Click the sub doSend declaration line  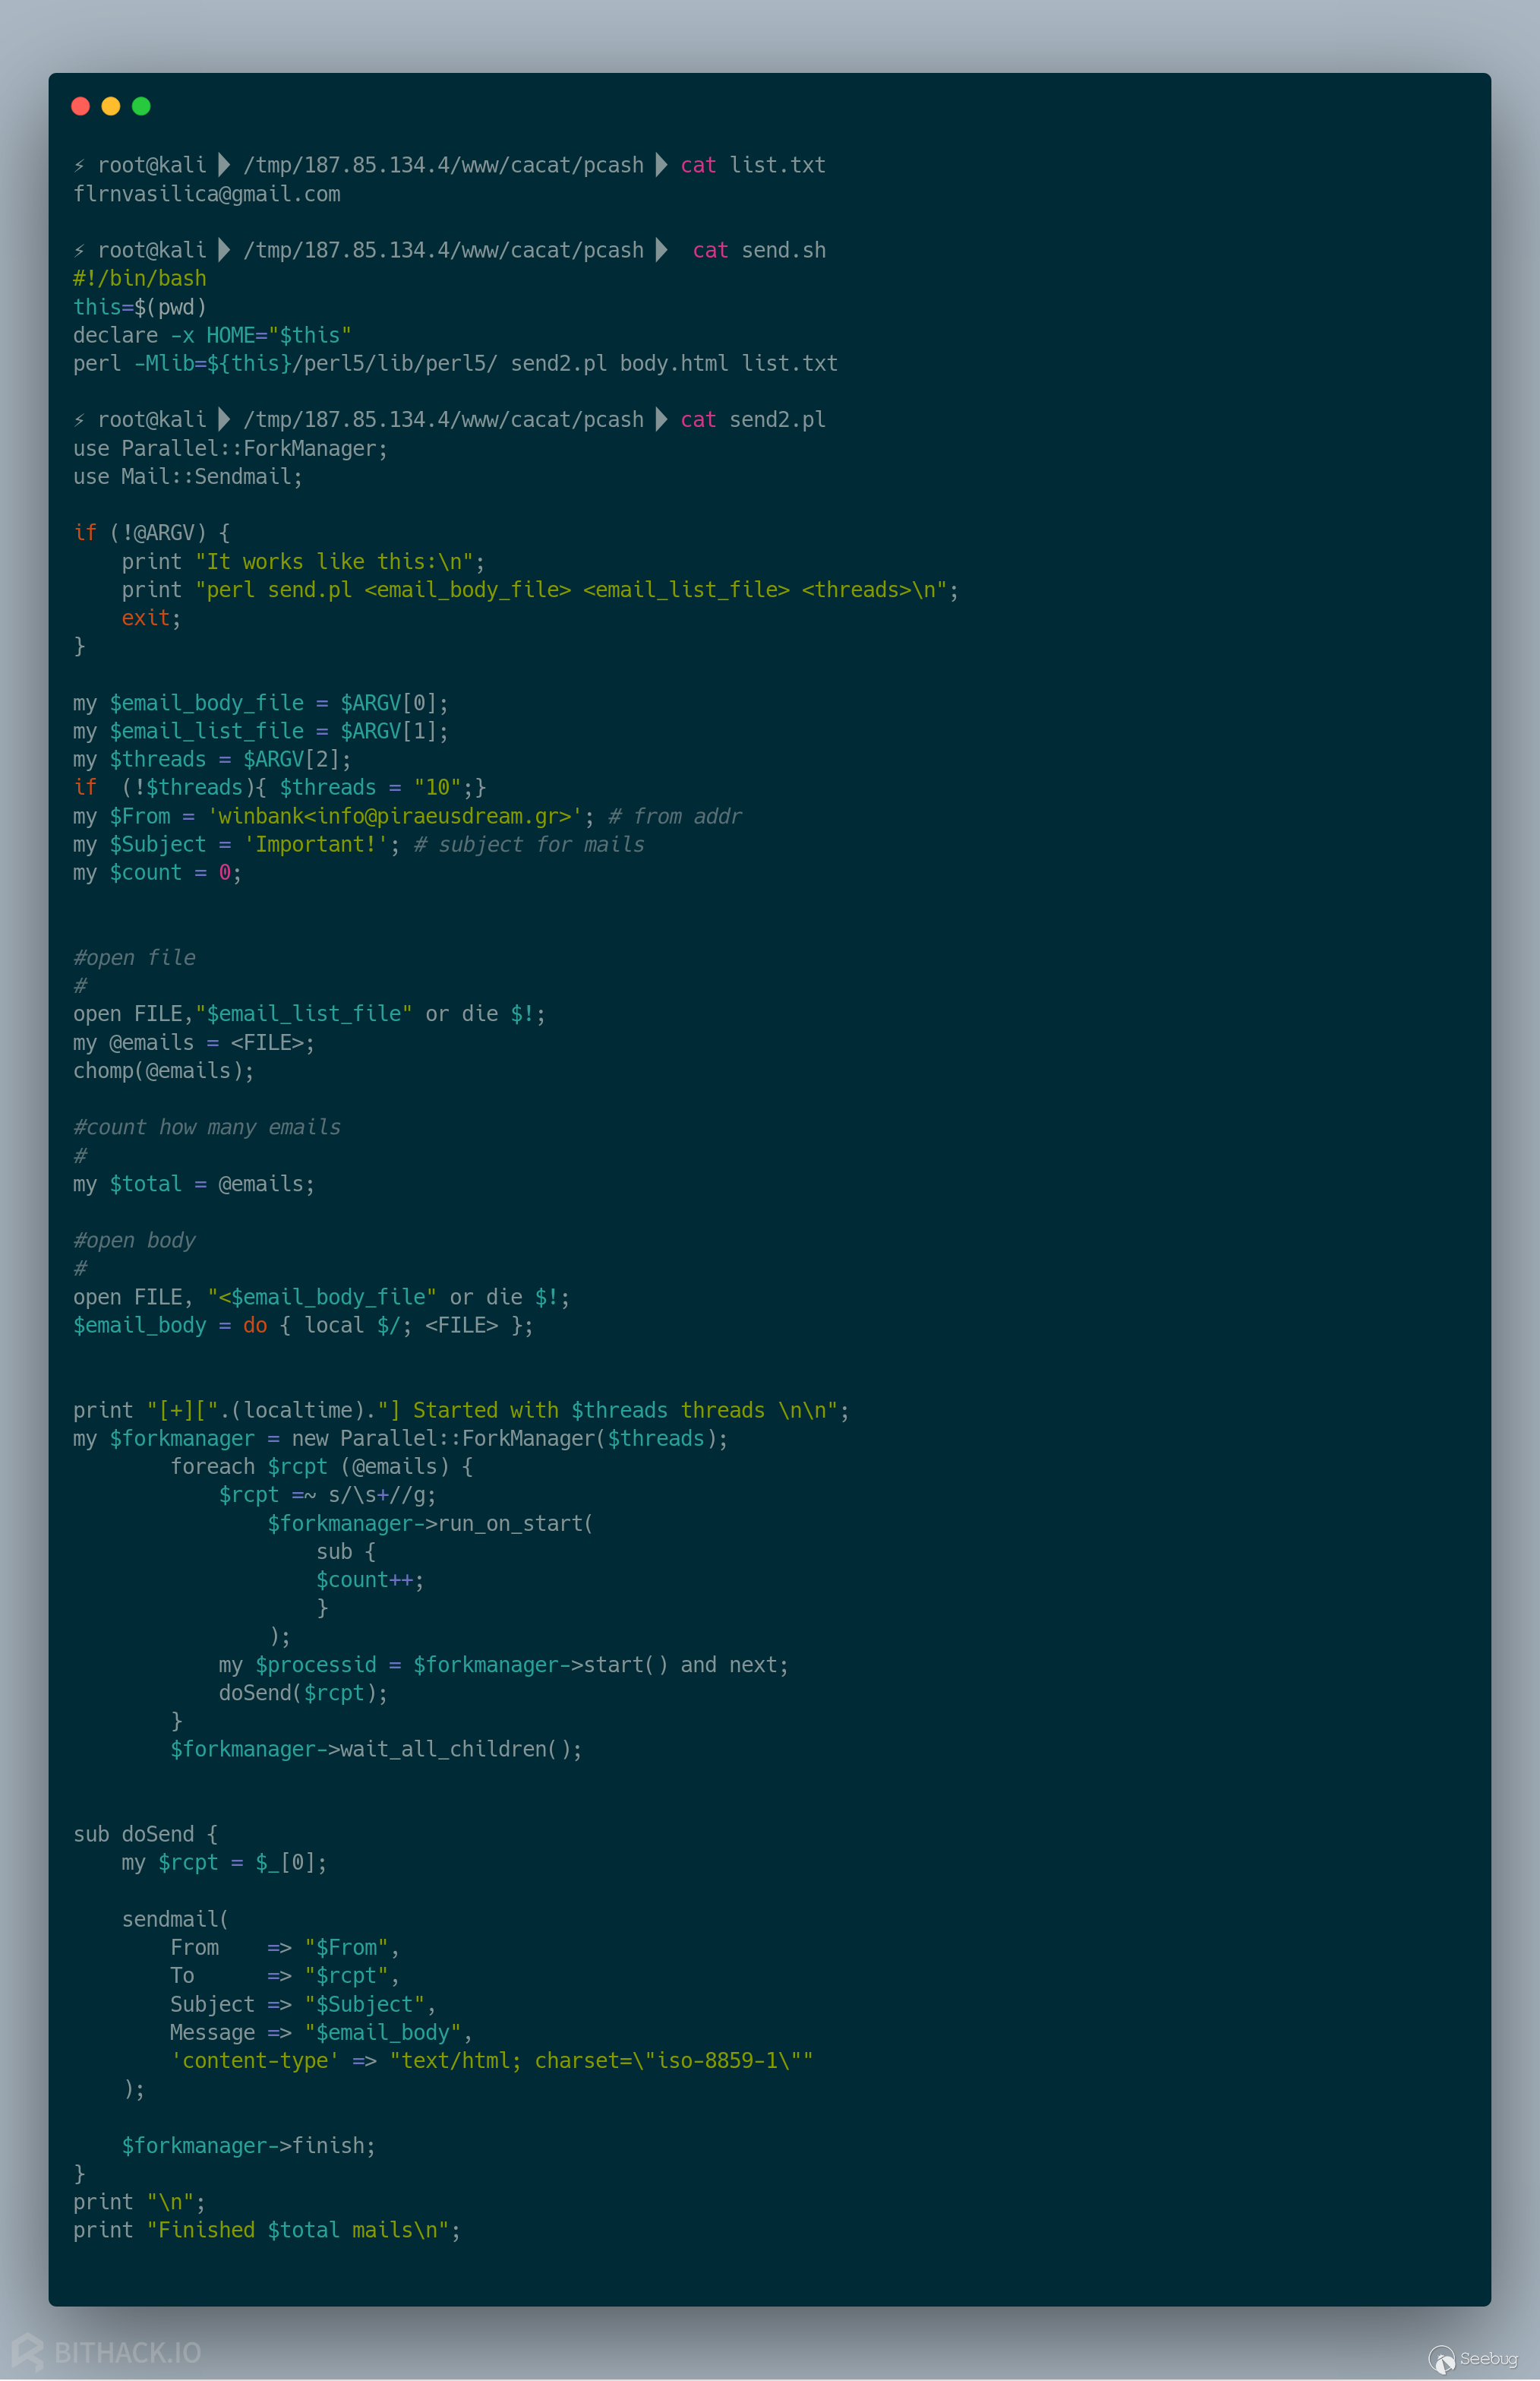coord(145,1834)
